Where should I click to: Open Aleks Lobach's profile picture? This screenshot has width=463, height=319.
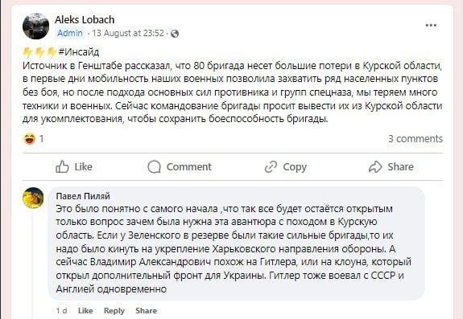pos(35,27)
